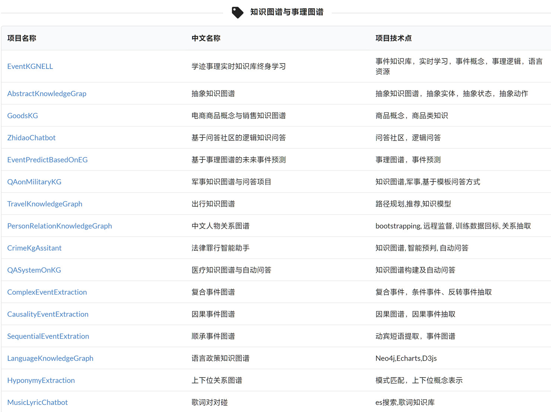Viewport: 551px width, 412px height.
Task: Select the TravelKnowledgeGraph link
Action: 45,204
